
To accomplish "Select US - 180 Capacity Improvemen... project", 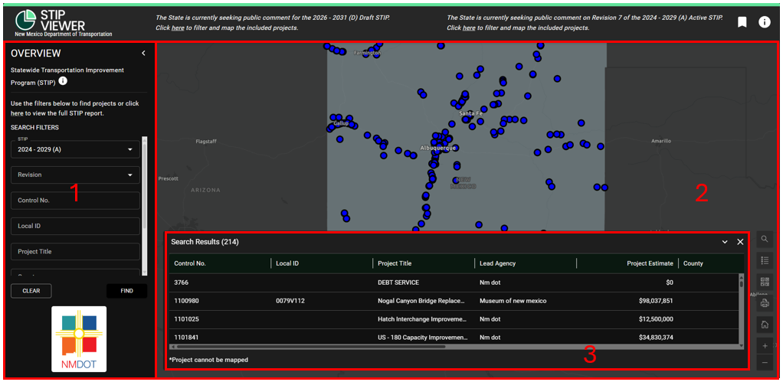I will (422, 338).
